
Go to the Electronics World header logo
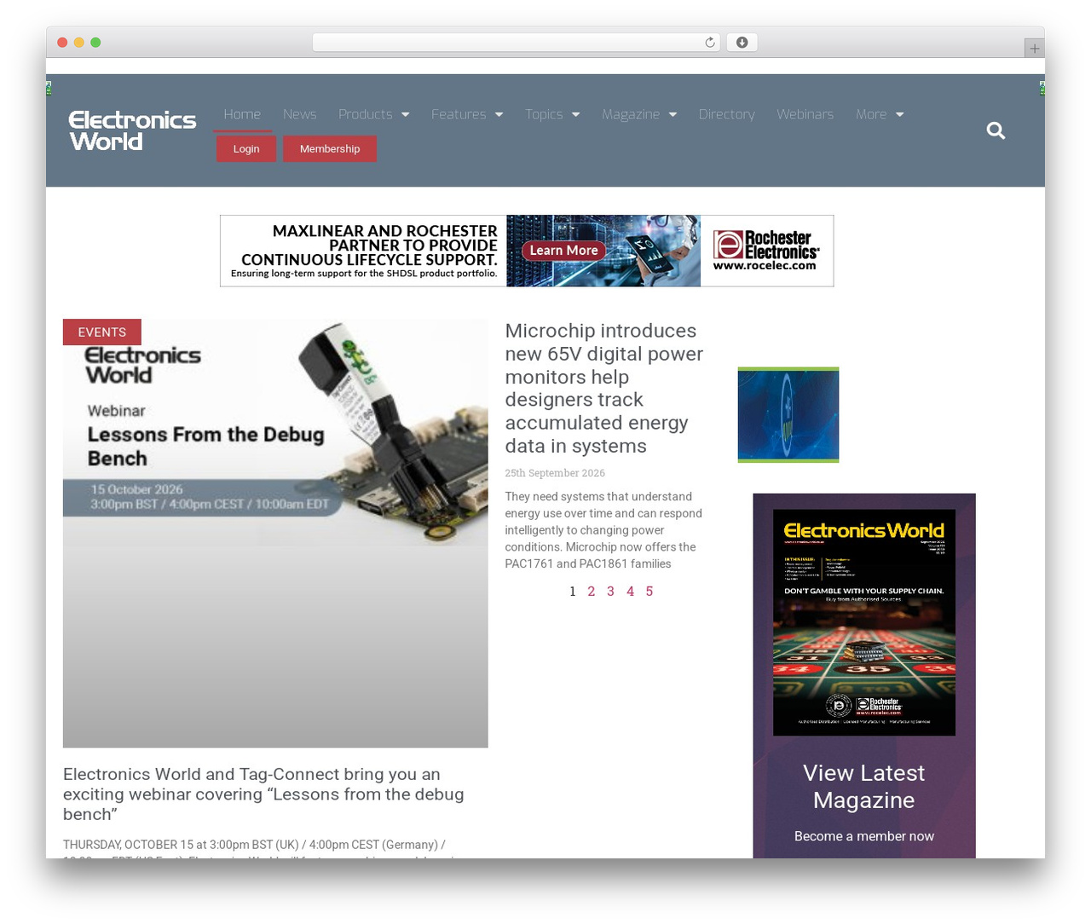coord(132,130)
